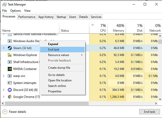Click the horizontal scrollbar left arrow
The height and width of the screenshot is (118, 162).
3,103
